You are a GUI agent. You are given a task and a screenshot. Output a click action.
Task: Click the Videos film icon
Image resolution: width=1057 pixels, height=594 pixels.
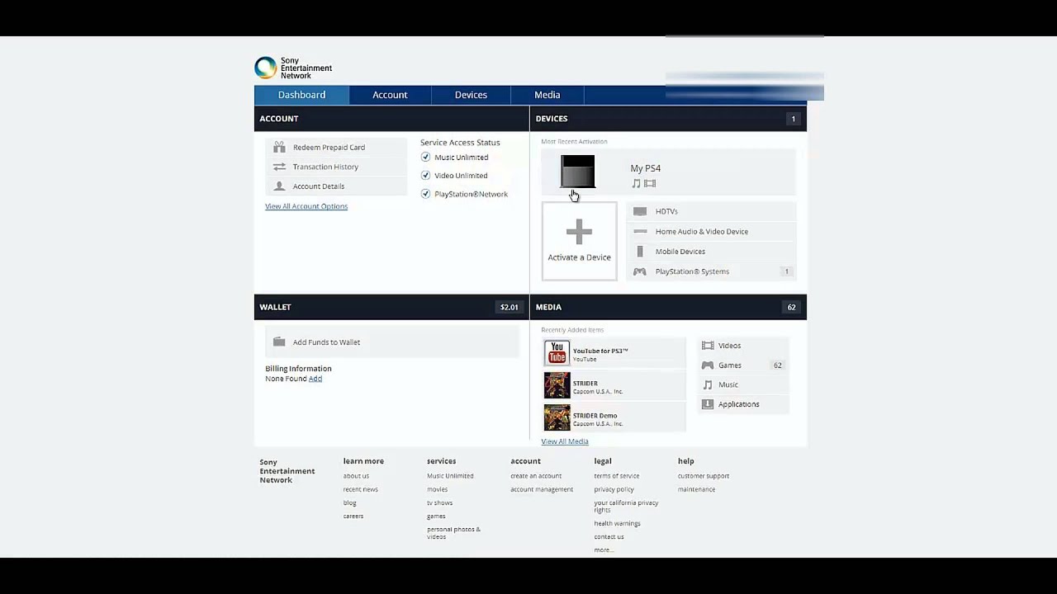pos(708,346)
